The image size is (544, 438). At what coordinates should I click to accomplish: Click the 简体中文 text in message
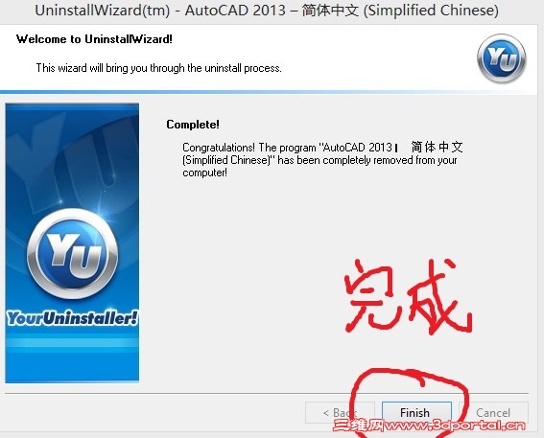point(438,148)
